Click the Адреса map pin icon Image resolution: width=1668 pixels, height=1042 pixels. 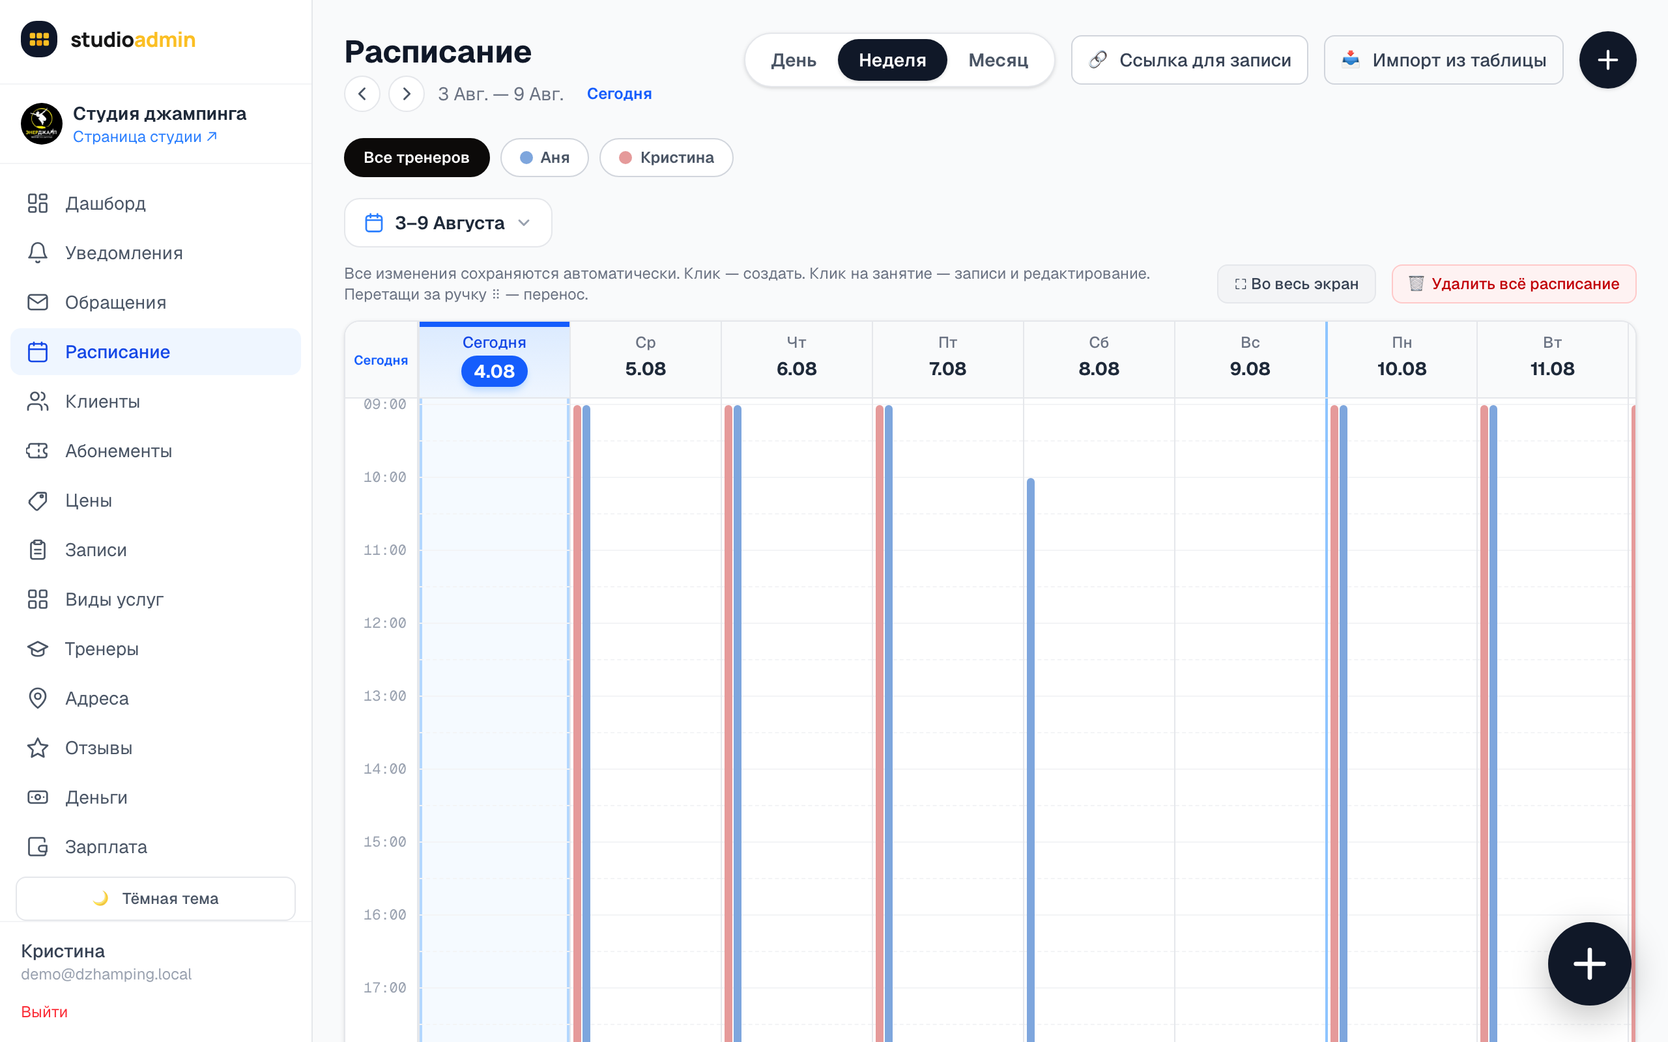point(38,698)
